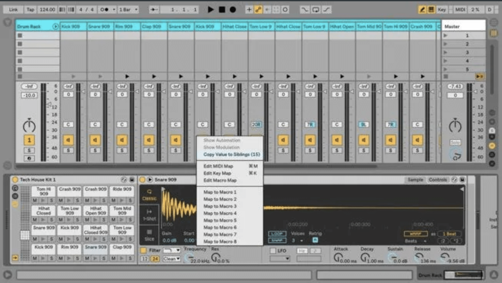This screenshot has width=502, height=283.
Task: Unfold the Drum Rack group track
Action: click(55, 26)
